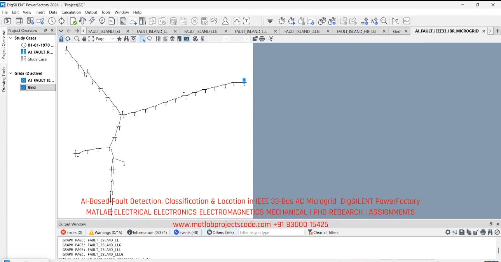Screen dimensions: 501x262
Task: Click the insert plot chart icon
Action: [x=133, y=21]
